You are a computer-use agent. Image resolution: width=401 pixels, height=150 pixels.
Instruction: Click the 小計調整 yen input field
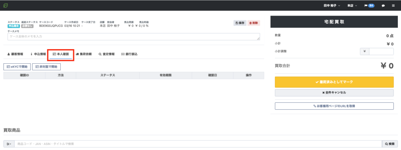tap(381, 52)
